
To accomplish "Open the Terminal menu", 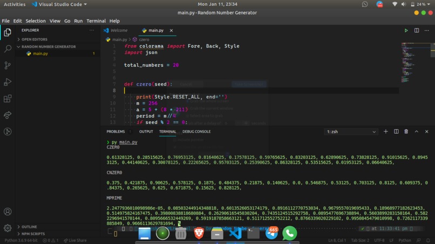I will pyautogui.click(x=96, y=21).
